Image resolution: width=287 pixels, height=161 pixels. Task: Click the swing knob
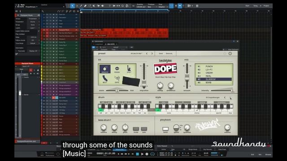pos(160,85)
